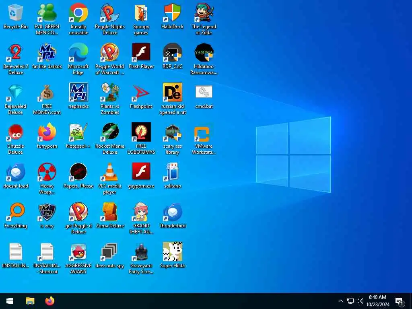Click Peggle World of Warcraft shortcut
Screen dimensions: 412x309
[x=110, y=53]
